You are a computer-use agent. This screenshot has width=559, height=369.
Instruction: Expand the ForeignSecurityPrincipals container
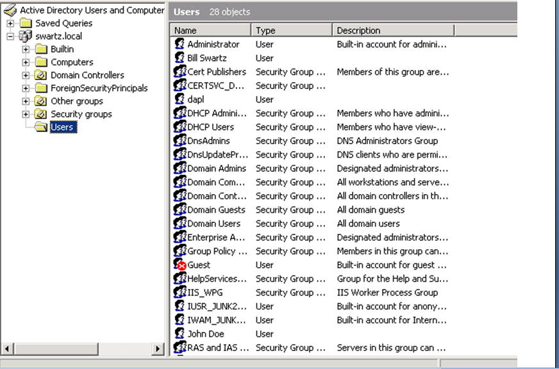pos(26,88)
